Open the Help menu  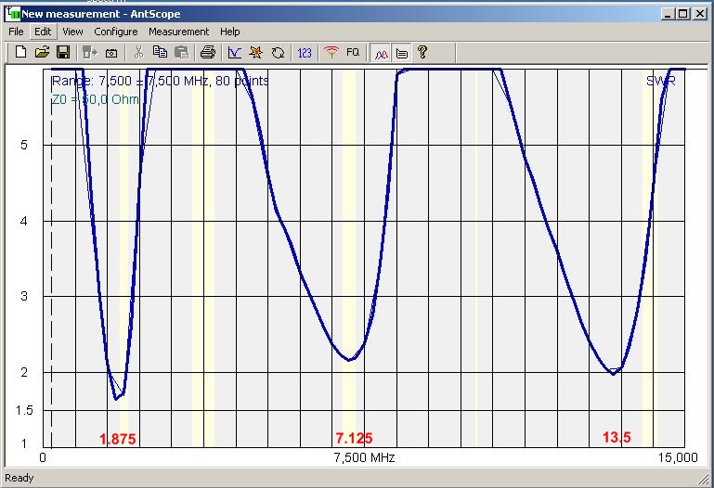[230, 32]
